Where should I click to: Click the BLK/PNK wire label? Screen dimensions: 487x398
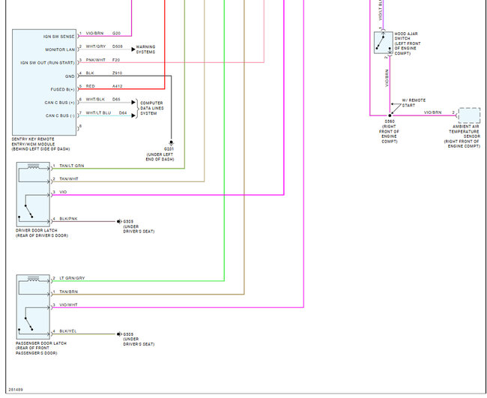69,219
